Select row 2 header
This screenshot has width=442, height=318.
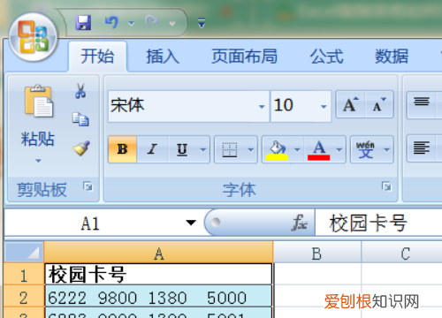(24, 297)
